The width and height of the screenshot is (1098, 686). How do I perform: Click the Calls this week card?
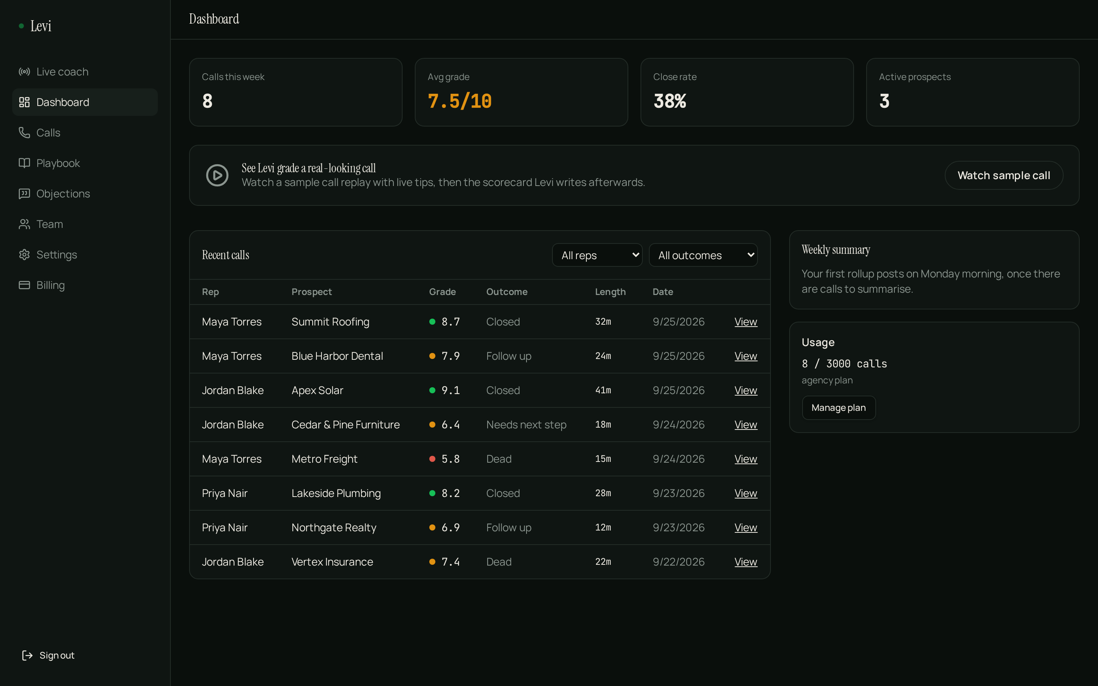point(295,92)
